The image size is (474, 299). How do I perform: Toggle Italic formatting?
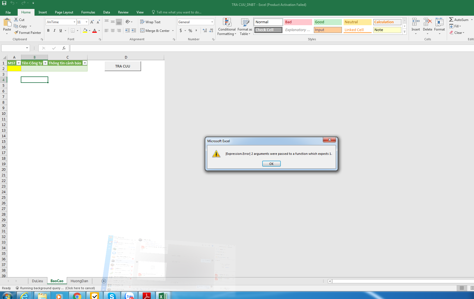pyautogui.click(x=54, y=31)
